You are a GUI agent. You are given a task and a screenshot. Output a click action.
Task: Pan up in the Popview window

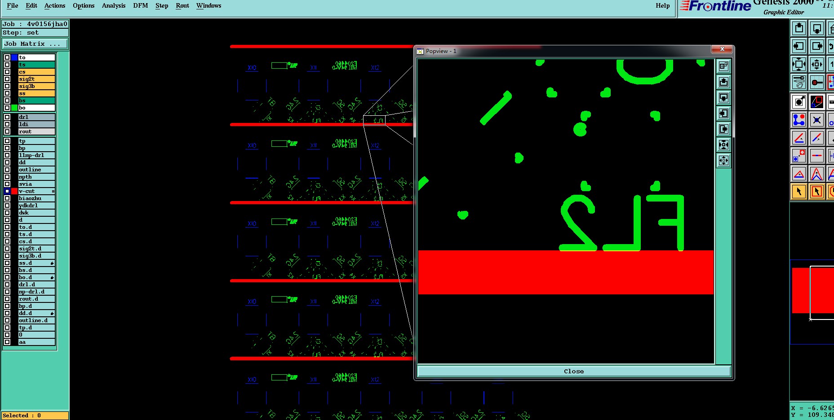pos(723,82)
